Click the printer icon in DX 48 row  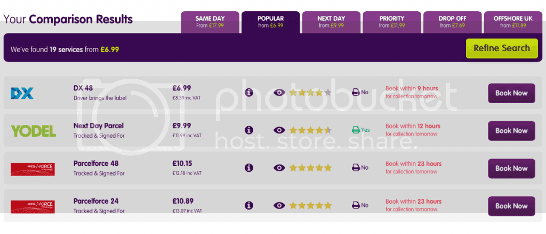(356, 93)
